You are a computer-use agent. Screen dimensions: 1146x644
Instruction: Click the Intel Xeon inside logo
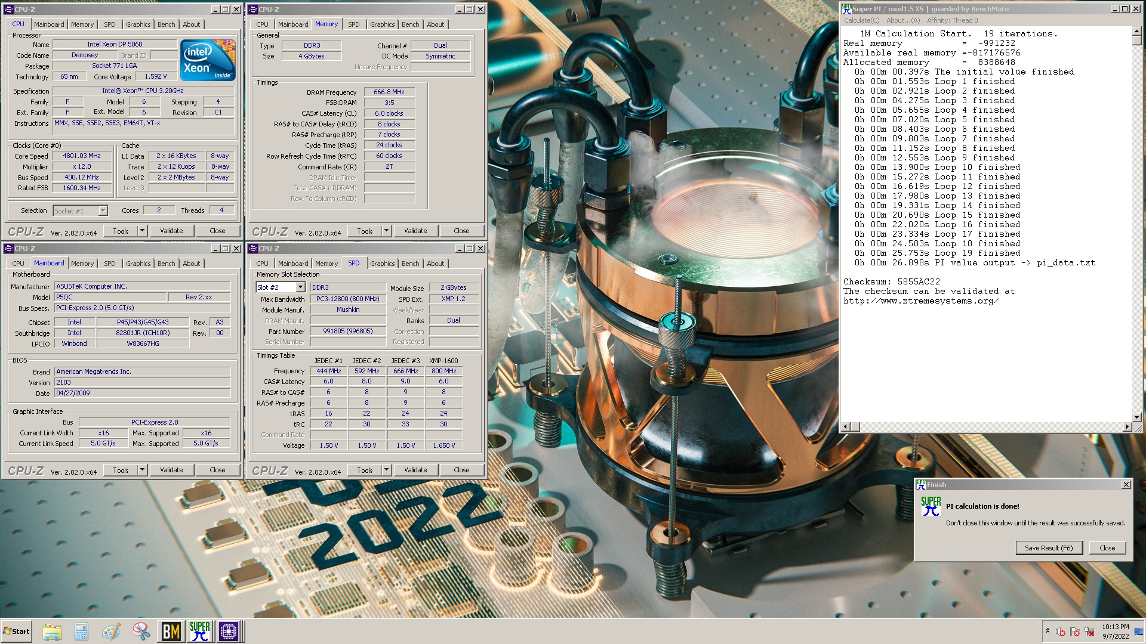click(x=208, y=60)
